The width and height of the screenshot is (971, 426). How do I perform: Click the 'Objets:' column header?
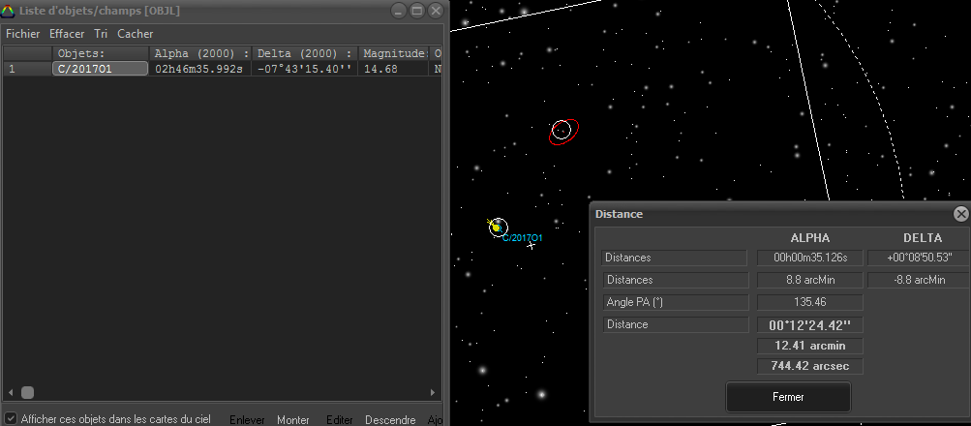point(101,54)
